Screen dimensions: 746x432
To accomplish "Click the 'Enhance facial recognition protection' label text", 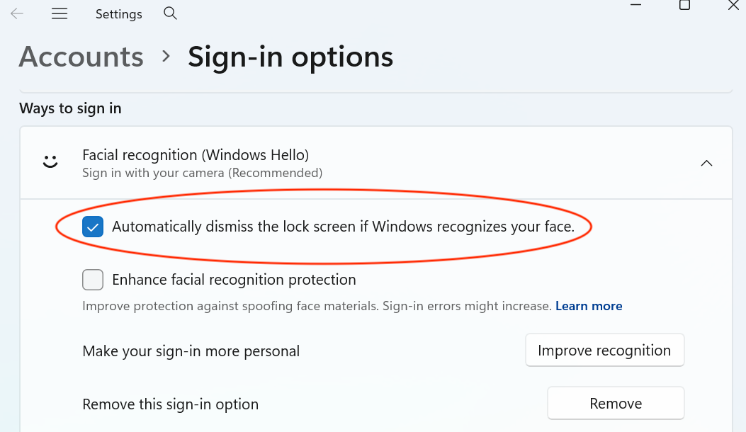I will tap(234, 280).
